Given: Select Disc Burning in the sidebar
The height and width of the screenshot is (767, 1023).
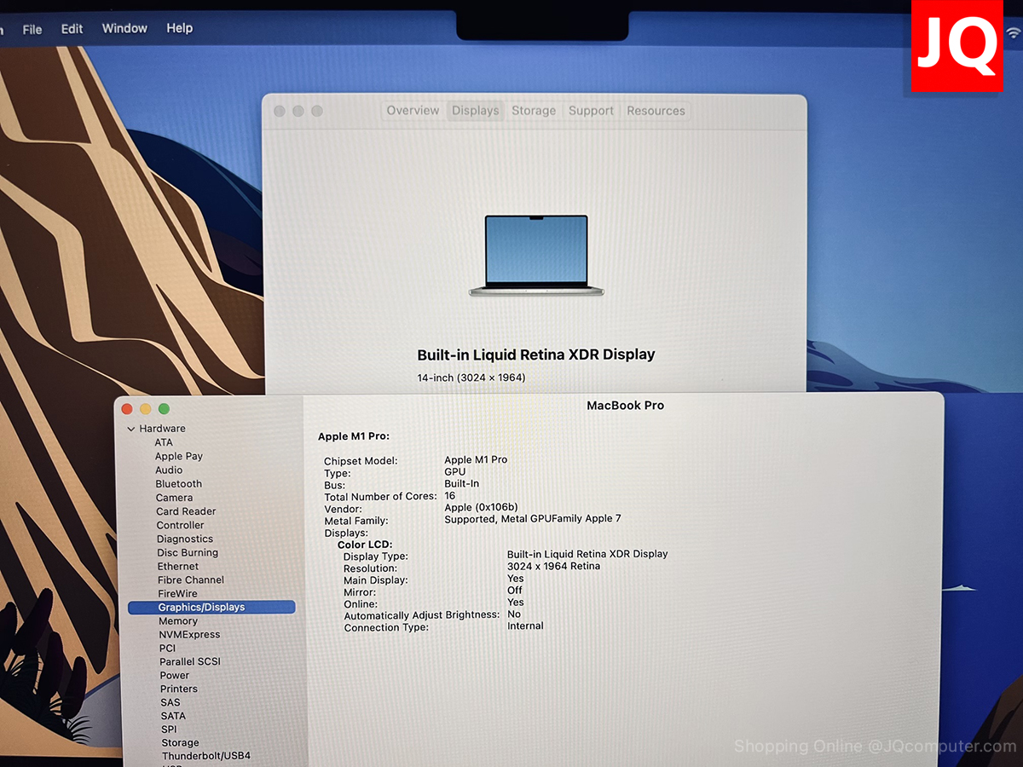Looking at the screenshot, I should click(x=188, y=552).
